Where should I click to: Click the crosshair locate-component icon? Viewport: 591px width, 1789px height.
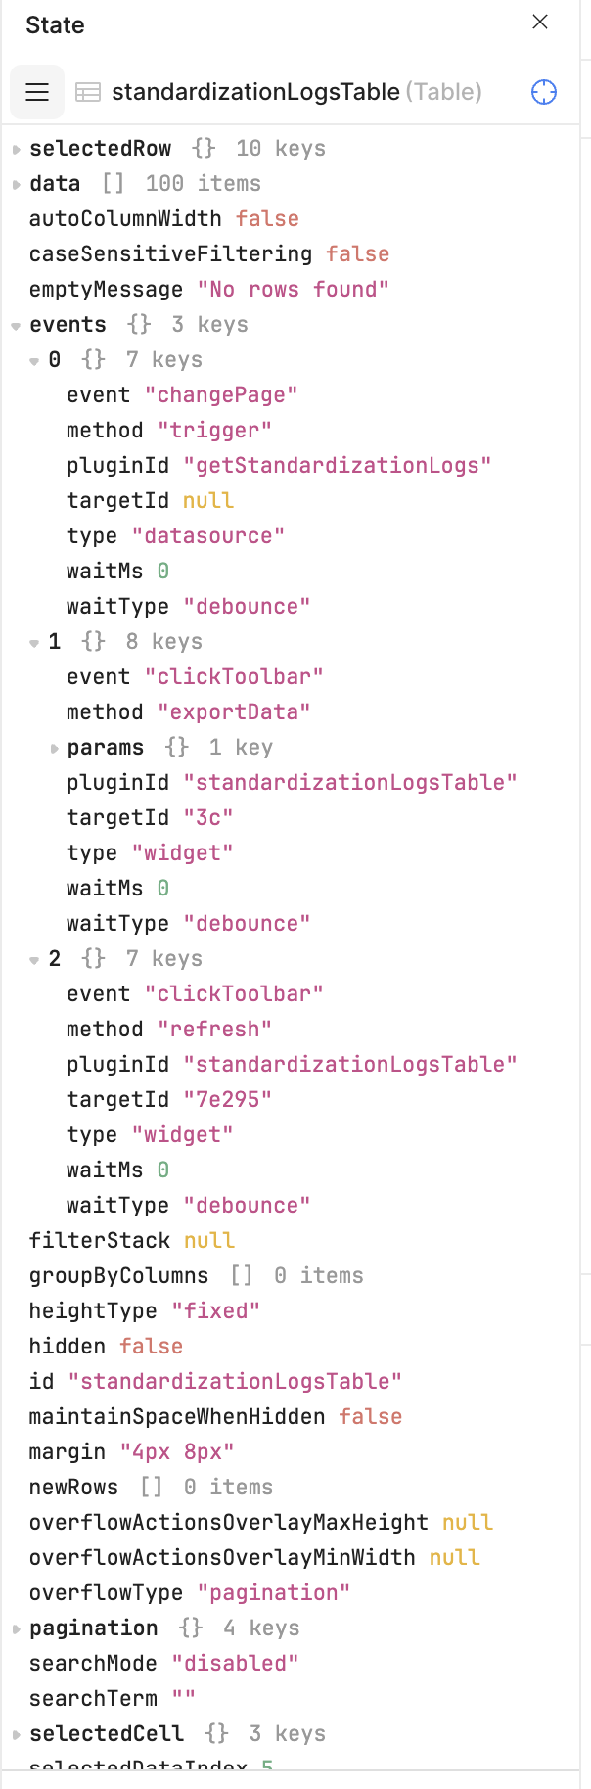click(x=543, y=92)
